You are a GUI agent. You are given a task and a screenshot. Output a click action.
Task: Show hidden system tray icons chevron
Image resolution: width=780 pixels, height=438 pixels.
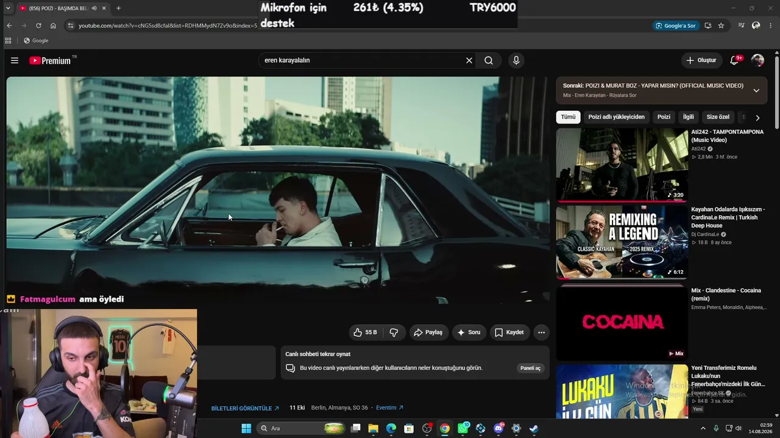[x=703, y=428]
